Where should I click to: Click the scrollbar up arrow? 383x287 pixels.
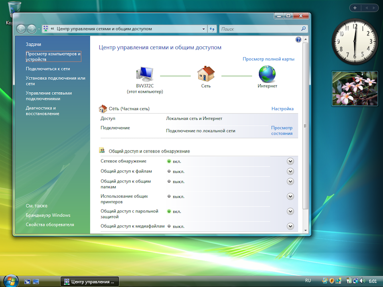(305, 39)
